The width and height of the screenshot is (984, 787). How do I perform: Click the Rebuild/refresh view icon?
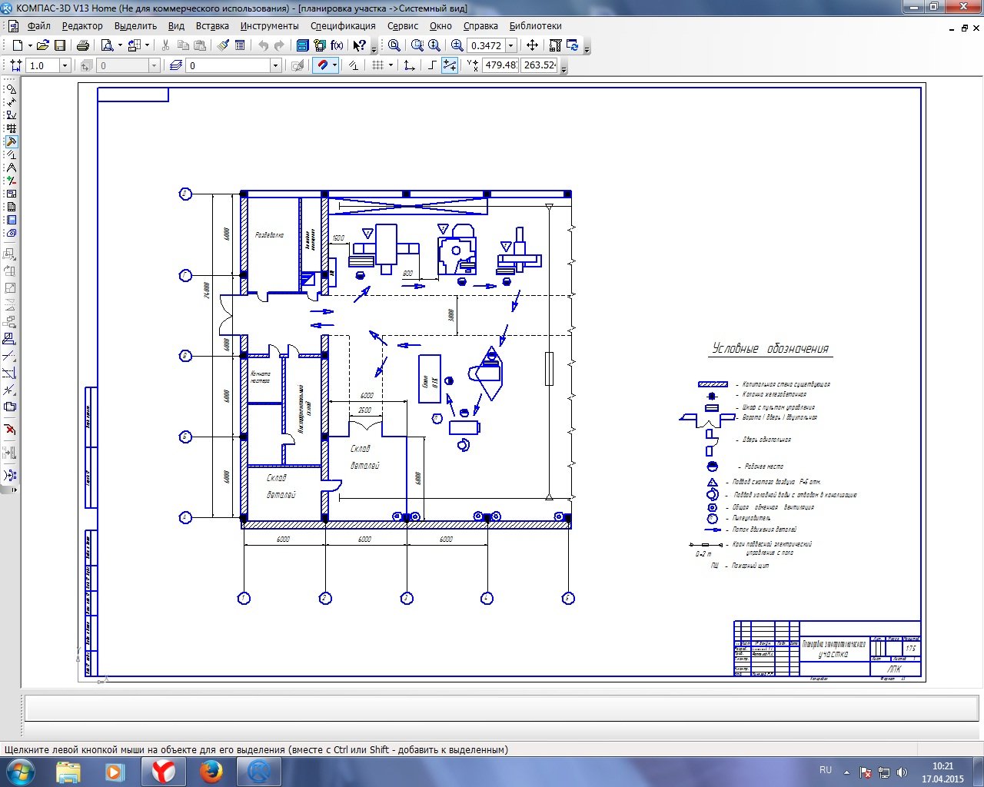pos(572,45)
